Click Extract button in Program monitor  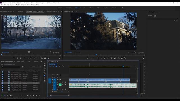[118, 58]
